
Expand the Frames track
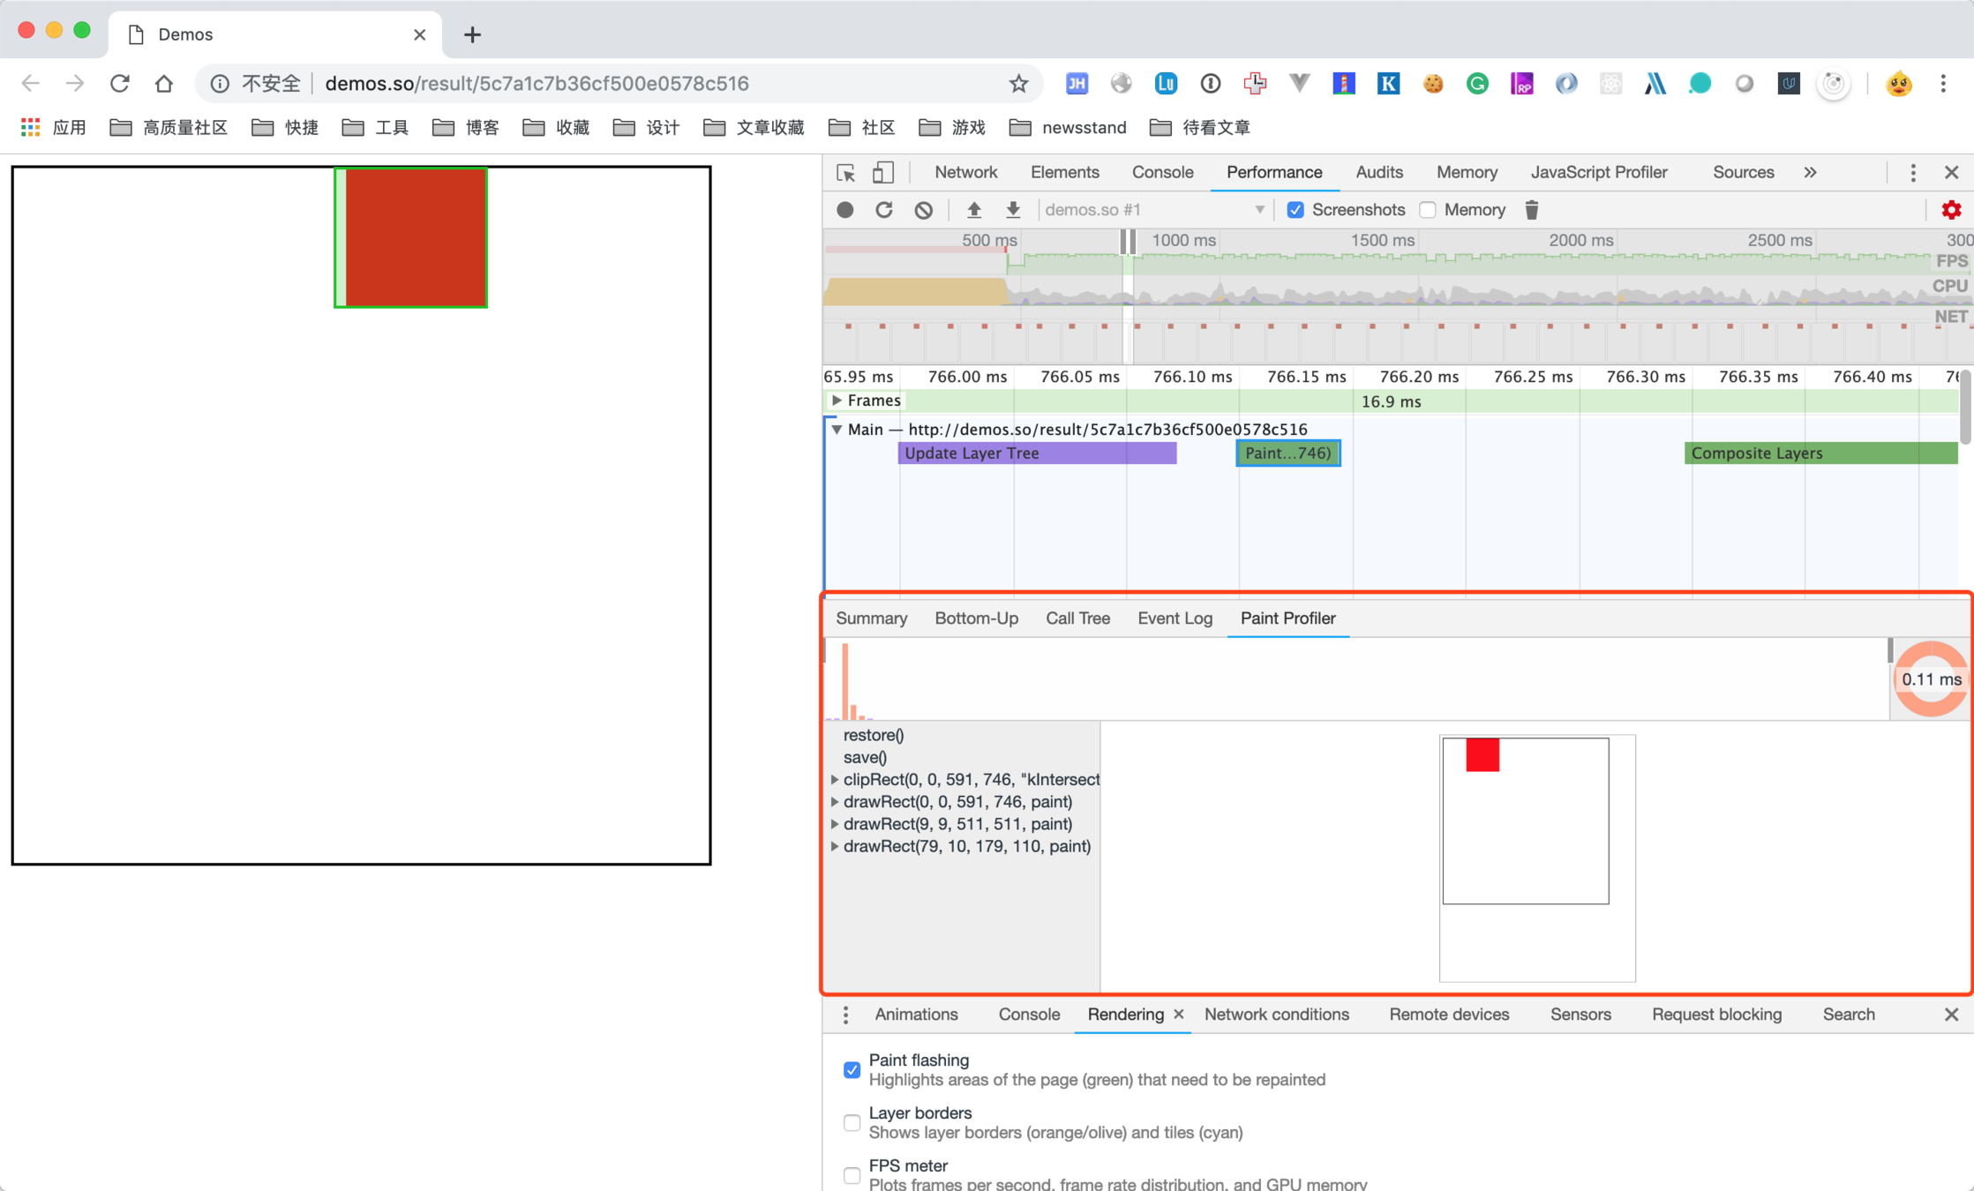837,401
